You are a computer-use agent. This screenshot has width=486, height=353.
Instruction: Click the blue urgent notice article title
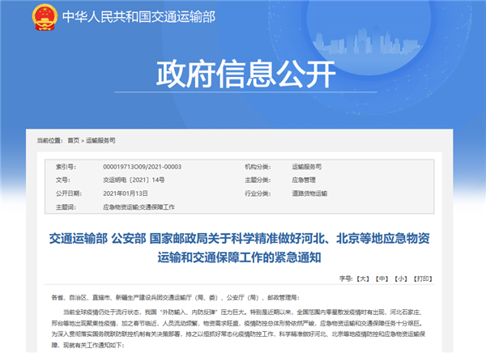(242, 248)
